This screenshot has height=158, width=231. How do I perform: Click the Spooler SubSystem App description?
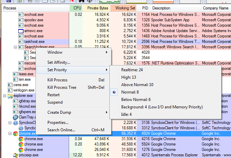[x=170, y=20]
